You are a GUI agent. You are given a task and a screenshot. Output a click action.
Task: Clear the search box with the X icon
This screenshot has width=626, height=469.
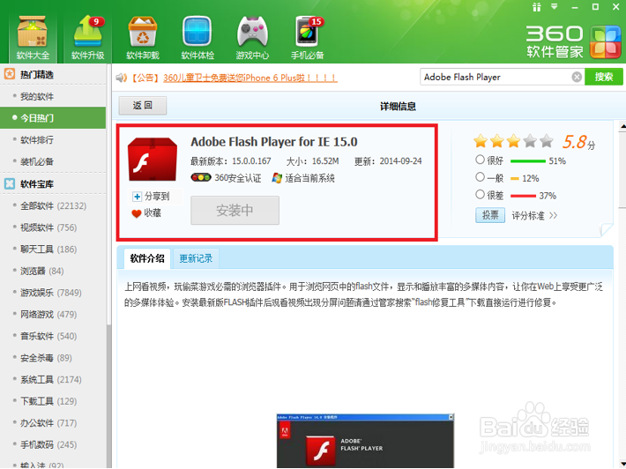[x=577, y=77]
